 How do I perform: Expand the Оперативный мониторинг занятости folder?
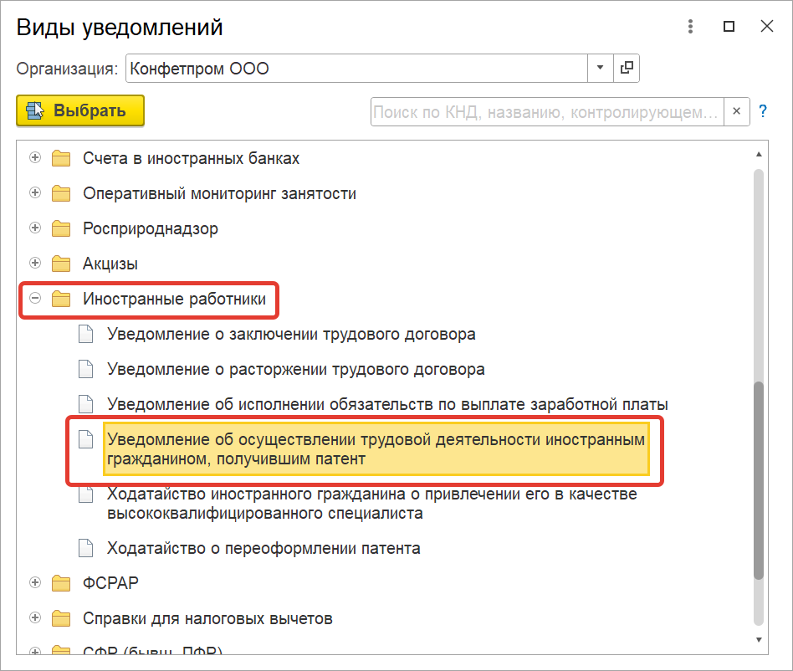(x=35, y=193)
